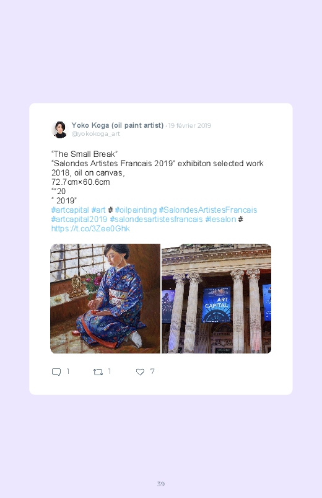The width and height of the screenshot is (322, 498).
Task: Open the kimono painting thumbnail
Action: click(105, 298)
